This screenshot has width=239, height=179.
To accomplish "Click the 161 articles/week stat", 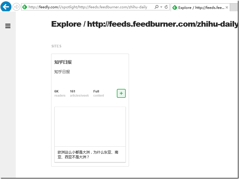I will pos(79,93).
